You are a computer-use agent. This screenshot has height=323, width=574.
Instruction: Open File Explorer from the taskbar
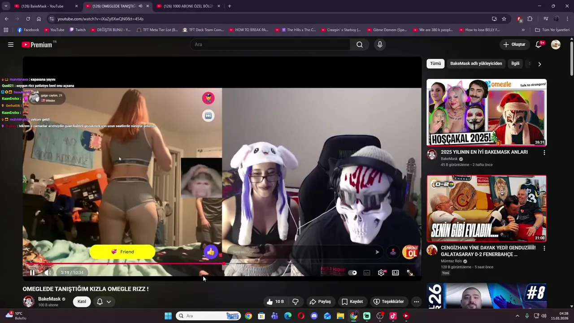(x=340, y=316)
